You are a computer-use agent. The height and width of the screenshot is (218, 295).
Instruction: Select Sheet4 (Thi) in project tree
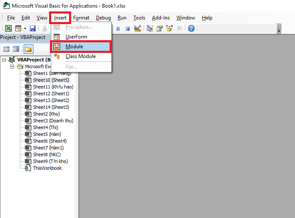[x=46, y=127]
